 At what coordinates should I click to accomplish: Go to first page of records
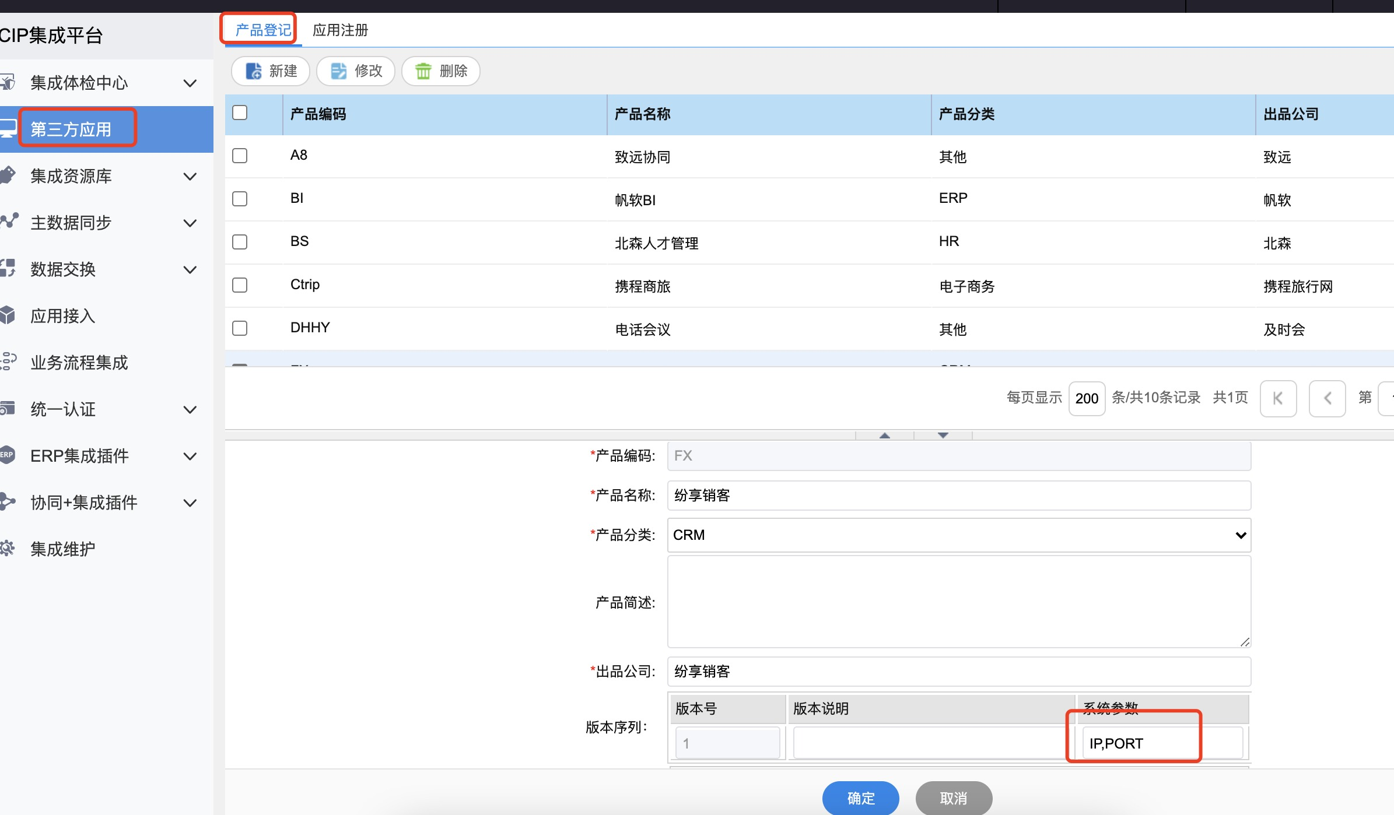1278,399
